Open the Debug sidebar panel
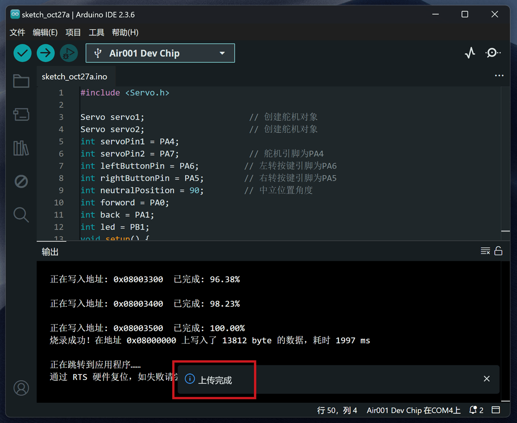 21,181
